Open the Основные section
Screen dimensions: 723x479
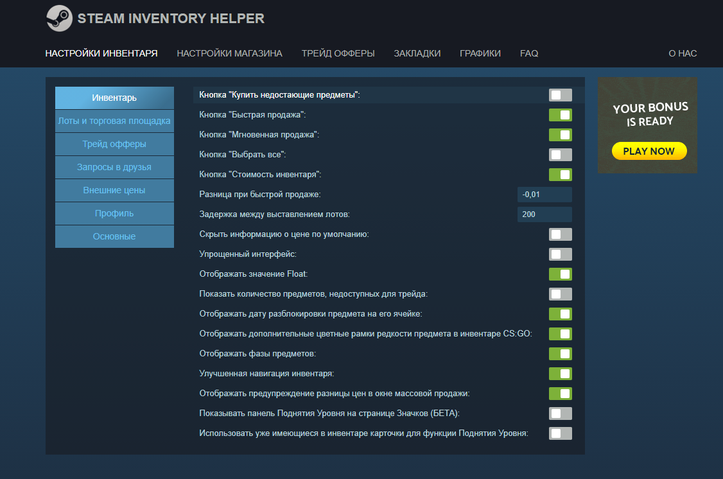[x=114, y=236]
